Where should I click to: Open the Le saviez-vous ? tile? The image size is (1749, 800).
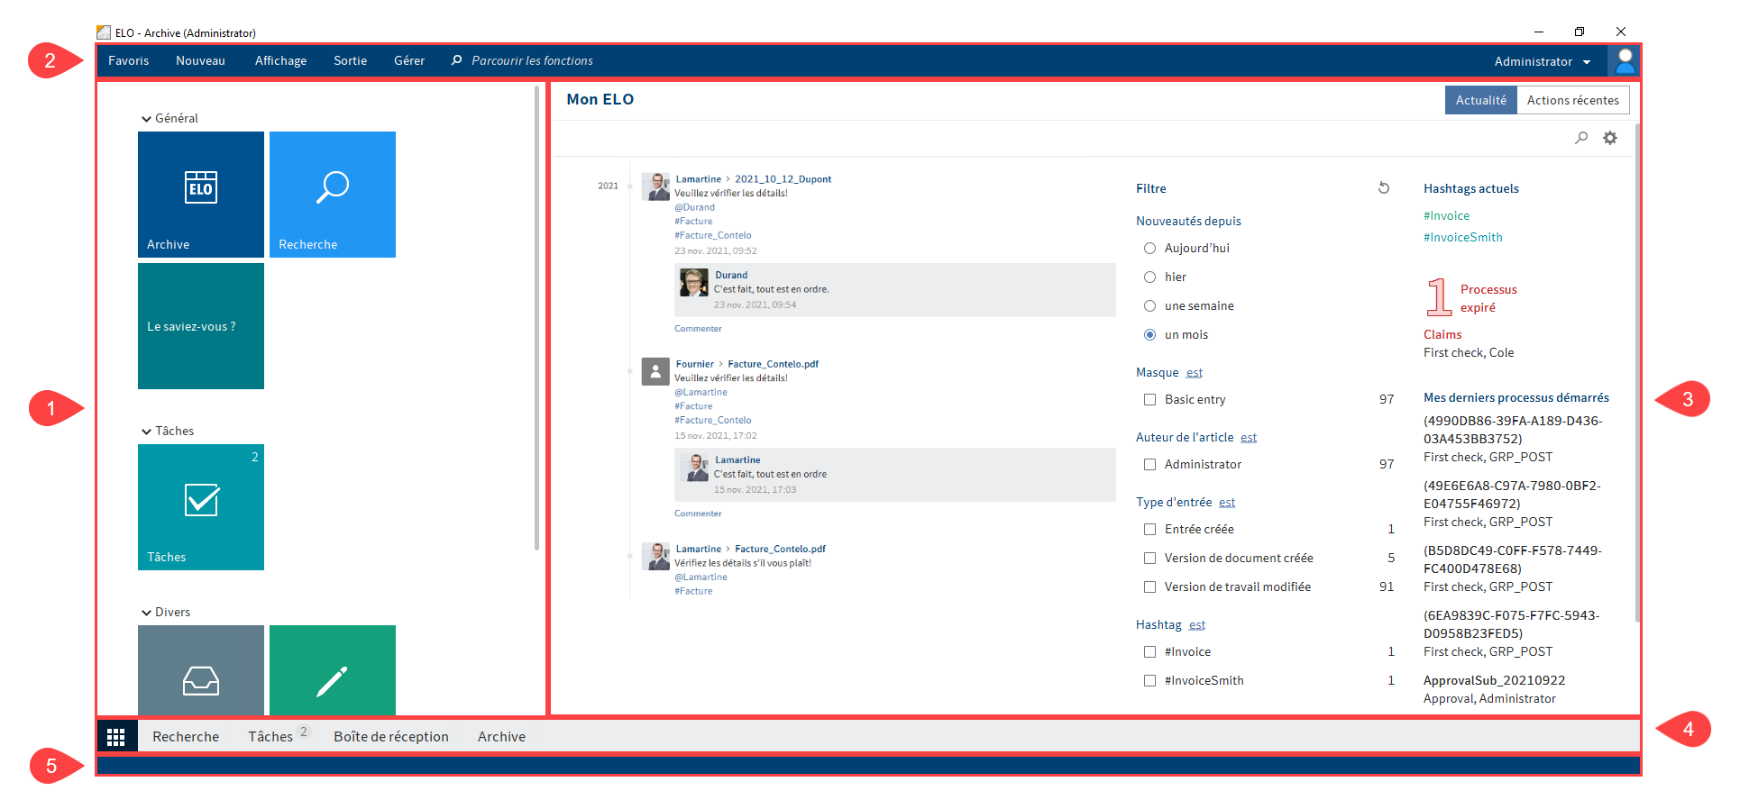click(x=201, y=326)
